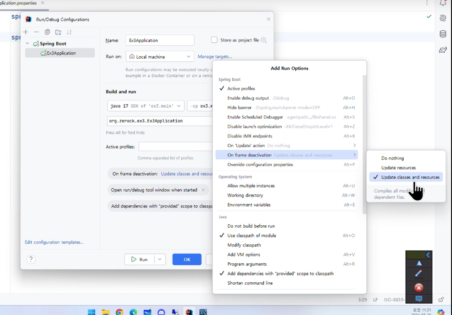The width and height of the screenshot is (452, 315).
Task: Change the On frame deactivation chip value
Action: coord(187,174)
